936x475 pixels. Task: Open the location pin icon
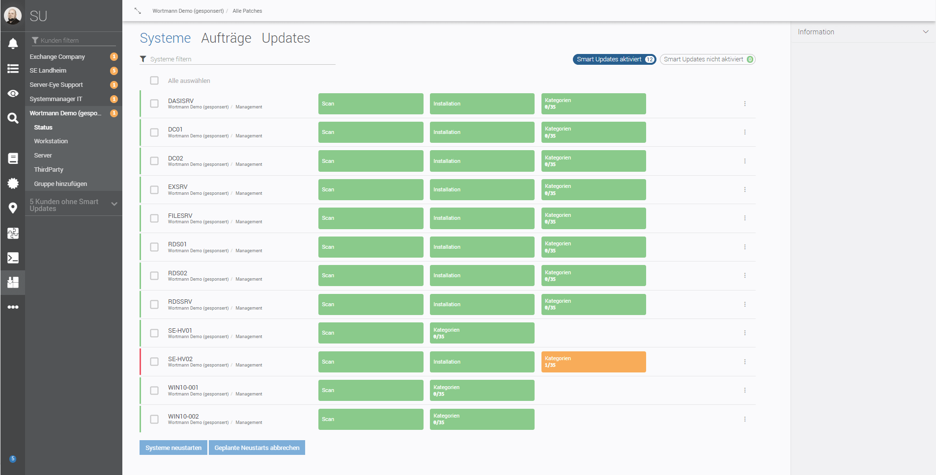[13, 208]
